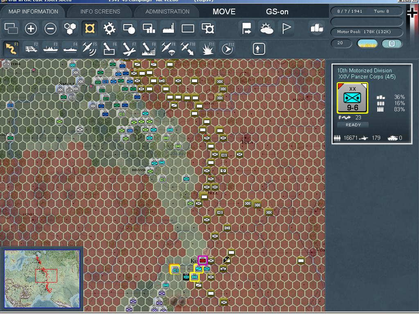Toggle the hex grid overlay icon
The height and width of the screenshot is (314, 419).
pyautogui.click(x=70, y=28)
